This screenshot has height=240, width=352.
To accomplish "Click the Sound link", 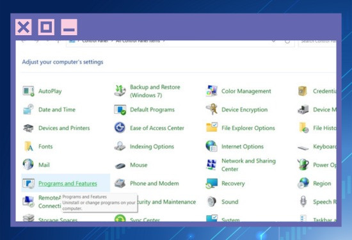I will click(x=230, y=202).
